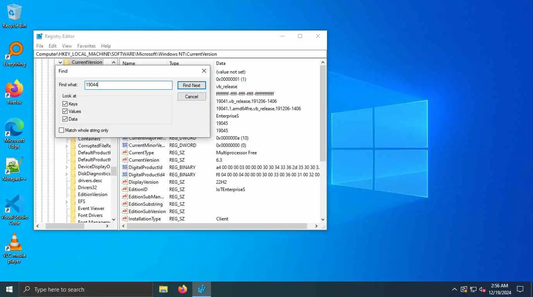
Task: Click the IoTEnterpriseS data value
Action: pos(230,189)
